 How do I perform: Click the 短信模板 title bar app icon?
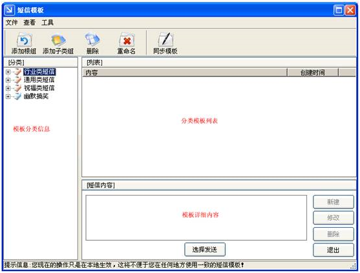coord(9,10)
